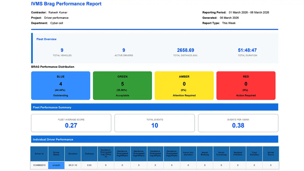Click the distance cell 0.03
This screenshot has height=171, width=304.
89,165
